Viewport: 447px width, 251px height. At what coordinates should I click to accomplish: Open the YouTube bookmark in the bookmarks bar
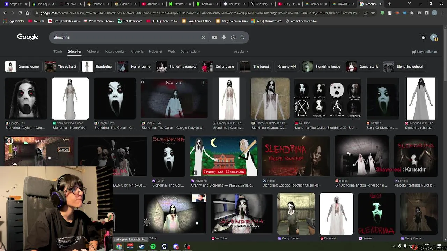[x=36, y=21]
